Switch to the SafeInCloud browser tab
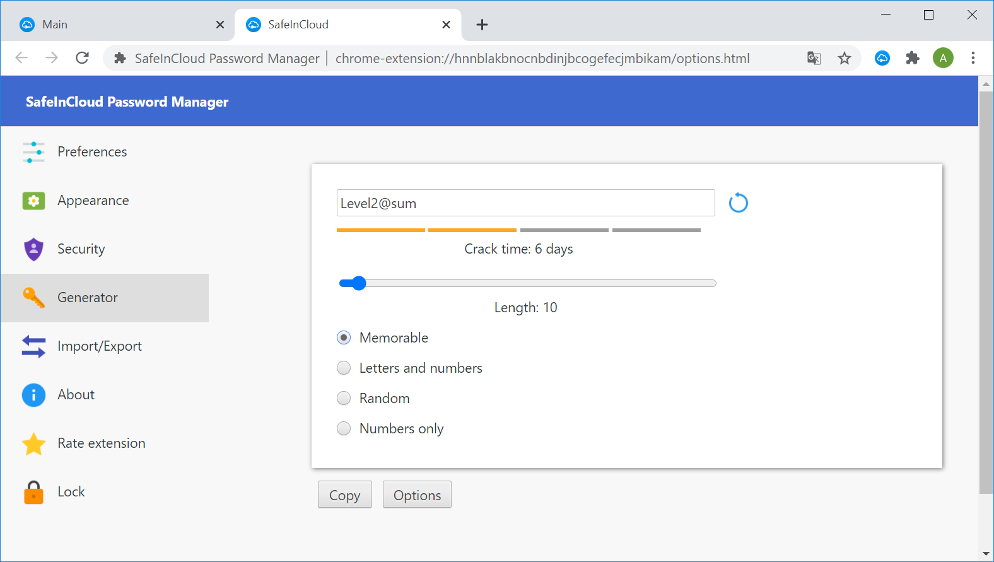The height and width of the screenshot is (562, 994). [x=348, y=25]
